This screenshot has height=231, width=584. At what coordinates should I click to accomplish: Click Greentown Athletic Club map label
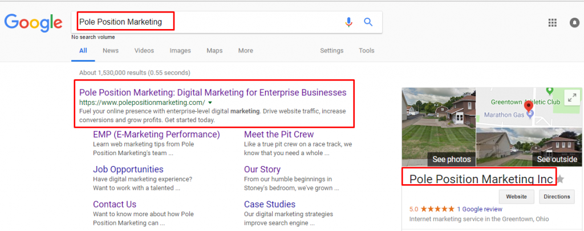click(525, 102)
